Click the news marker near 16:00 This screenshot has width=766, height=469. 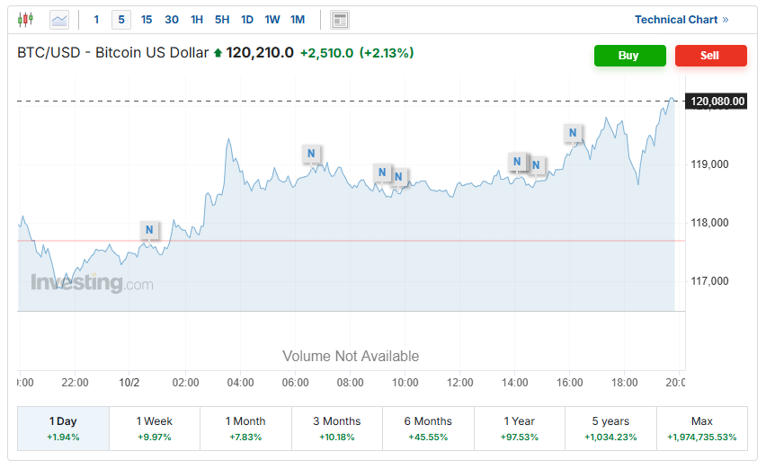573,133
